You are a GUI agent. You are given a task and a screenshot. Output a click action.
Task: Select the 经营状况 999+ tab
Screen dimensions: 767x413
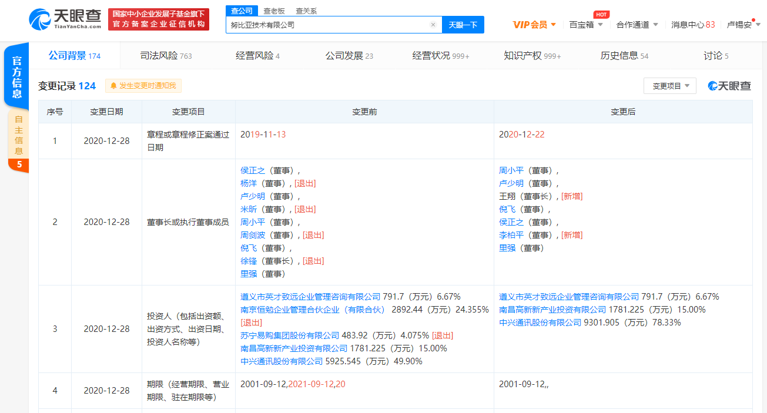tap(441, 56)
